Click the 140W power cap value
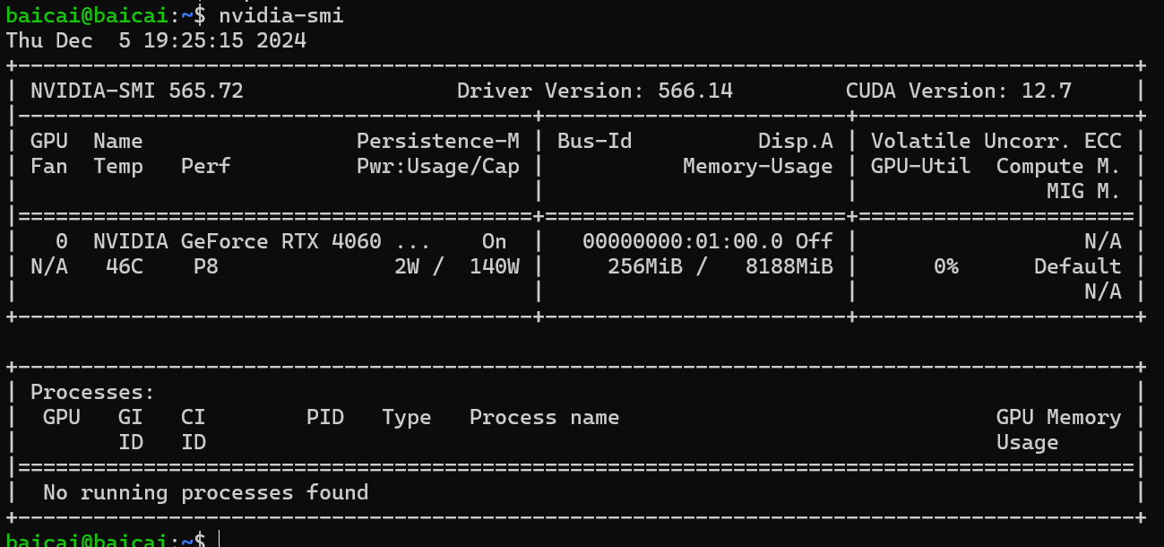The image size is (1164, 547). click(495, 266)
